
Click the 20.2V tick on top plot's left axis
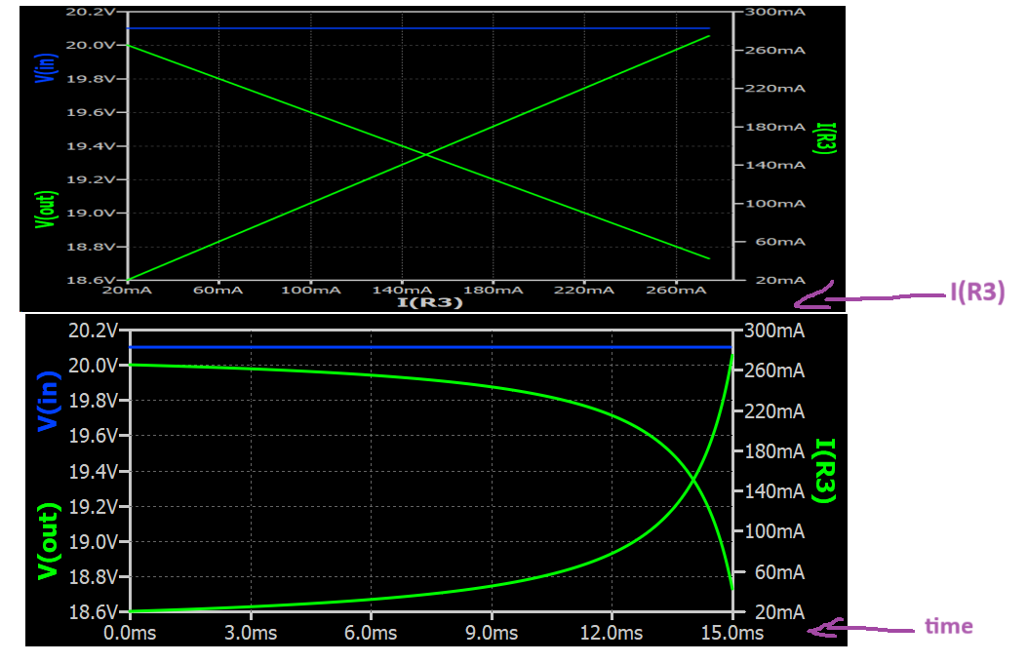pyautogui.click(x=91, y=11)
